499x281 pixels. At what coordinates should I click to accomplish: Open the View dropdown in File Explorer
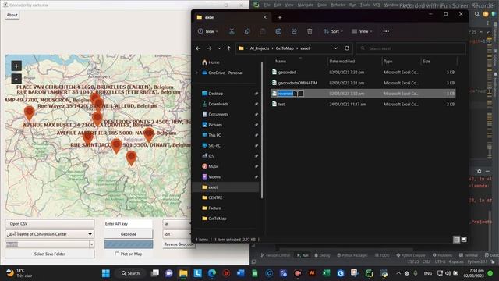[x=362, y=31]
